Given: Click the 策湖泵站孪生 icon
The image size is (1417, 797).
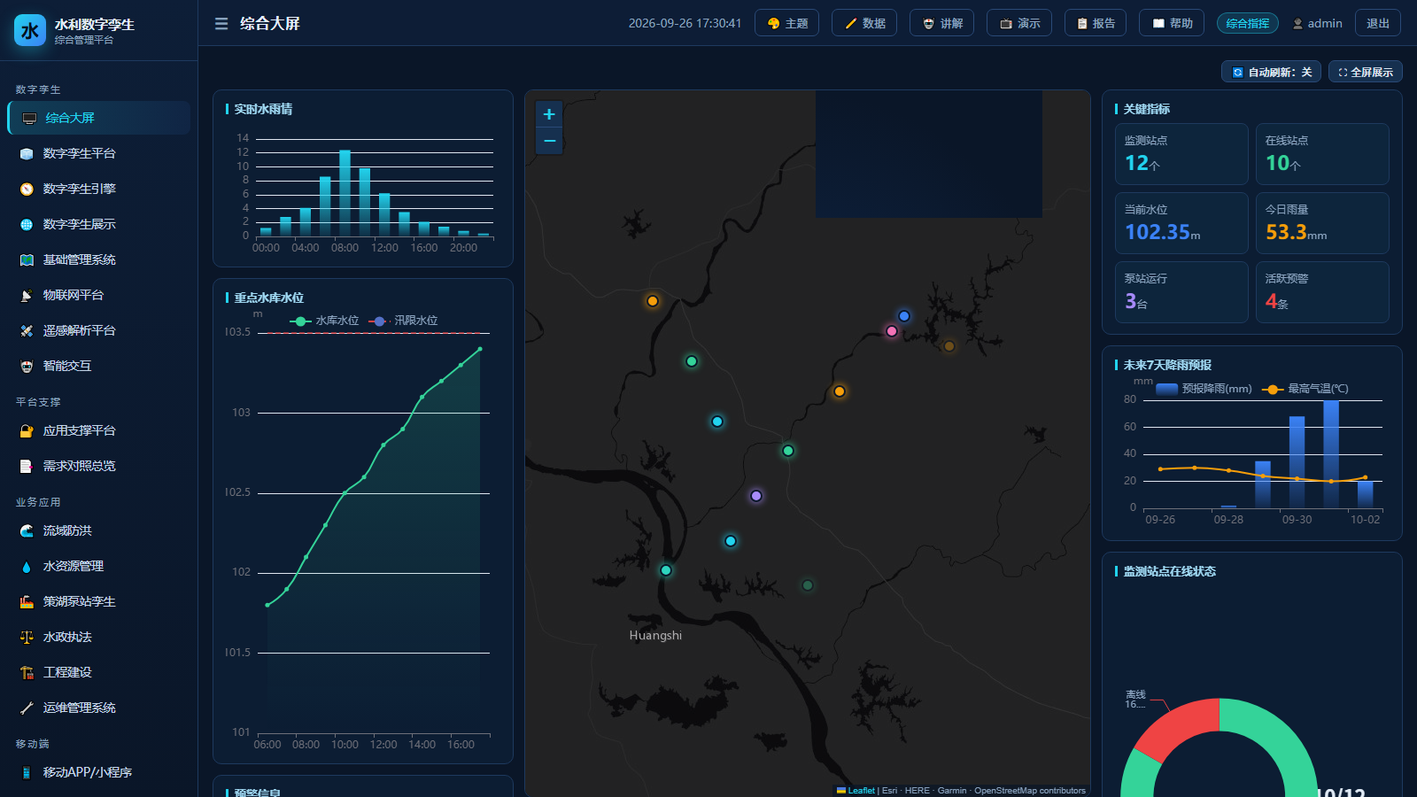Looking at the screenshot, I should point(27,601).
